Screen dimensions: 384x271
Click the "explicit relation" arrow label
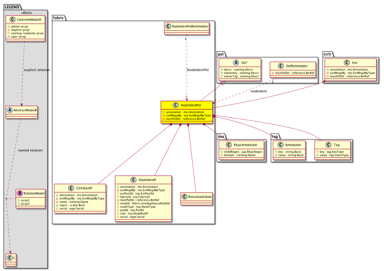[37, 70]
